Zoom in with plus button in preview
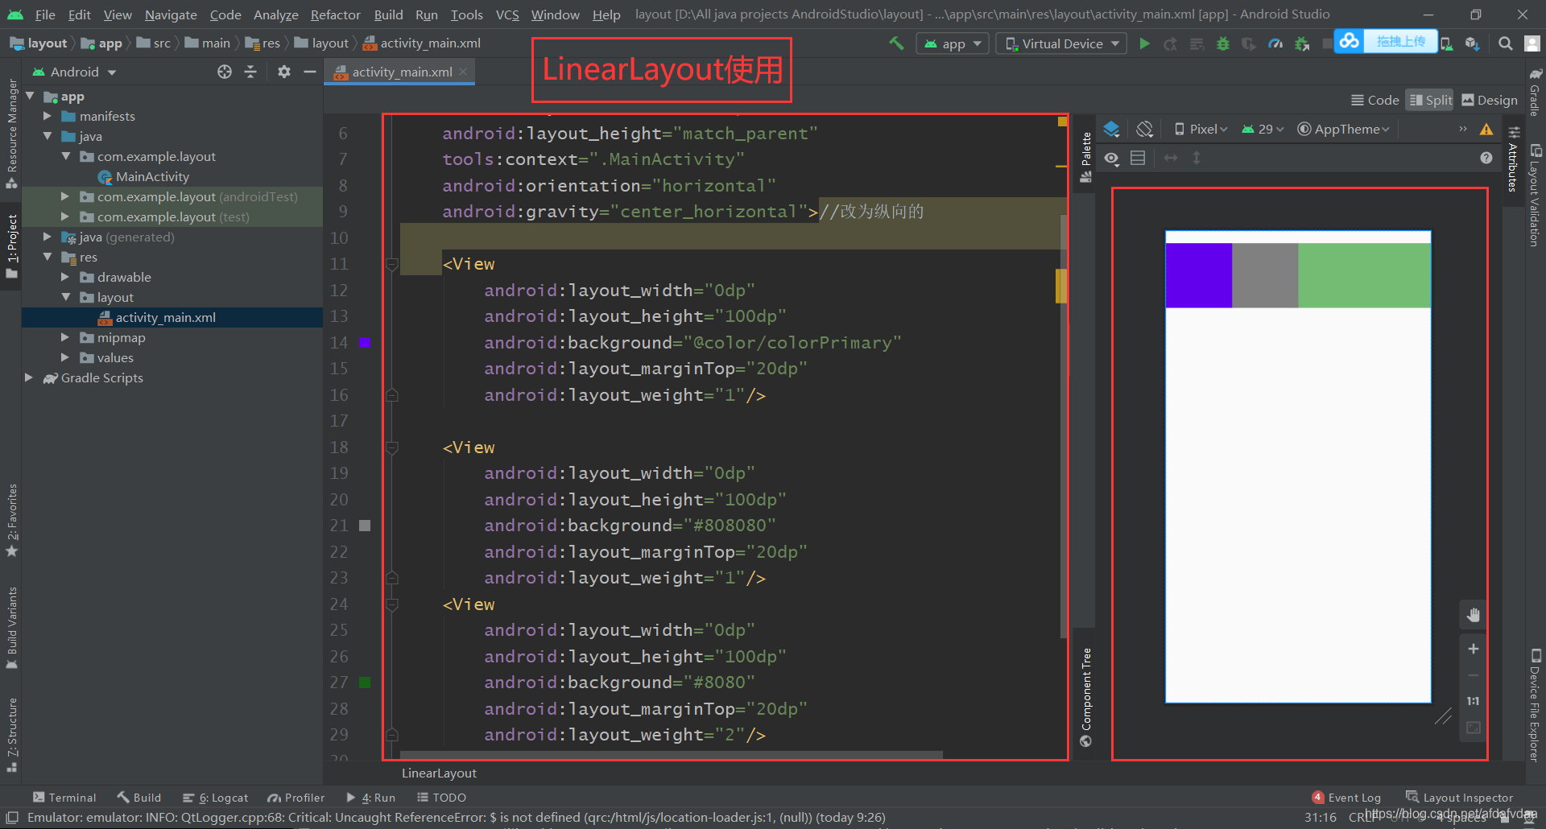This screenshot has width=1546, height=829. click(1474, 649)
